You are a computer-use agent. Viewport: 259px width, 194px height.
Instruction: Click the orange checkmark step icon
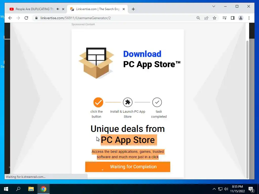pyautogui.click(x=98, y=102)
